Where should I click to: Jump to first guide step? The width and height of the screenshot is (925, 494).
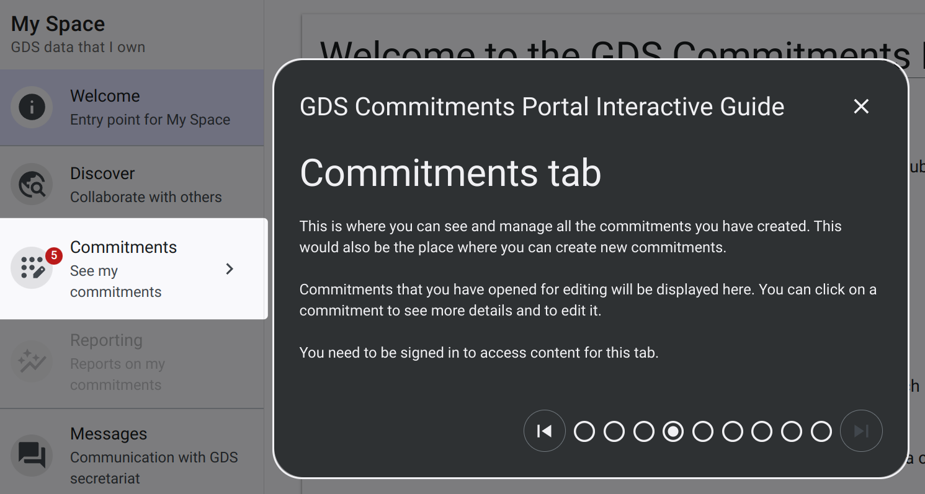[x=545, y=431]
